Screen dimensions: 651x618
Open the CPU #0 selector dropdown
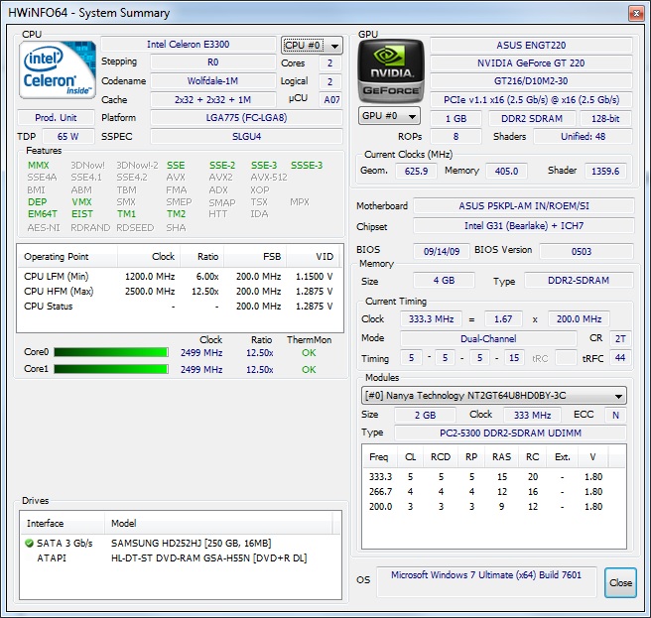point(312,46)
